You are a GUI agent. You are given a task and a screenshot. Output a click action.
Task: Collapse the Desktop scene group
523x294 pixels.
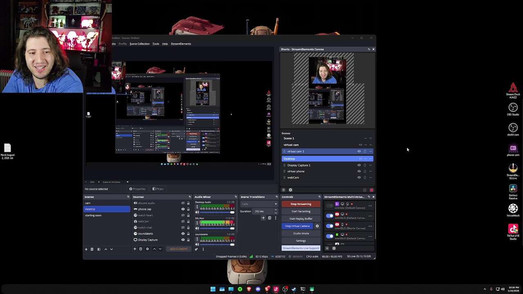point(371,159)
